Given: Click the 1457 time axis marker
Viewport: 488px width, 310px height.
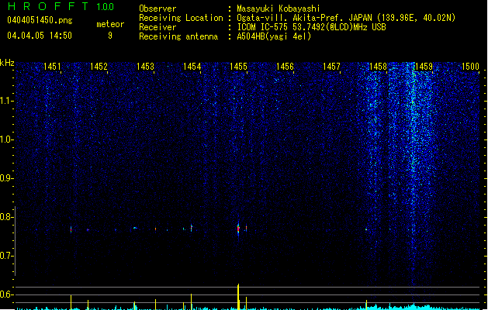Looking at the screenshot, I should click(x=331, y=67).
